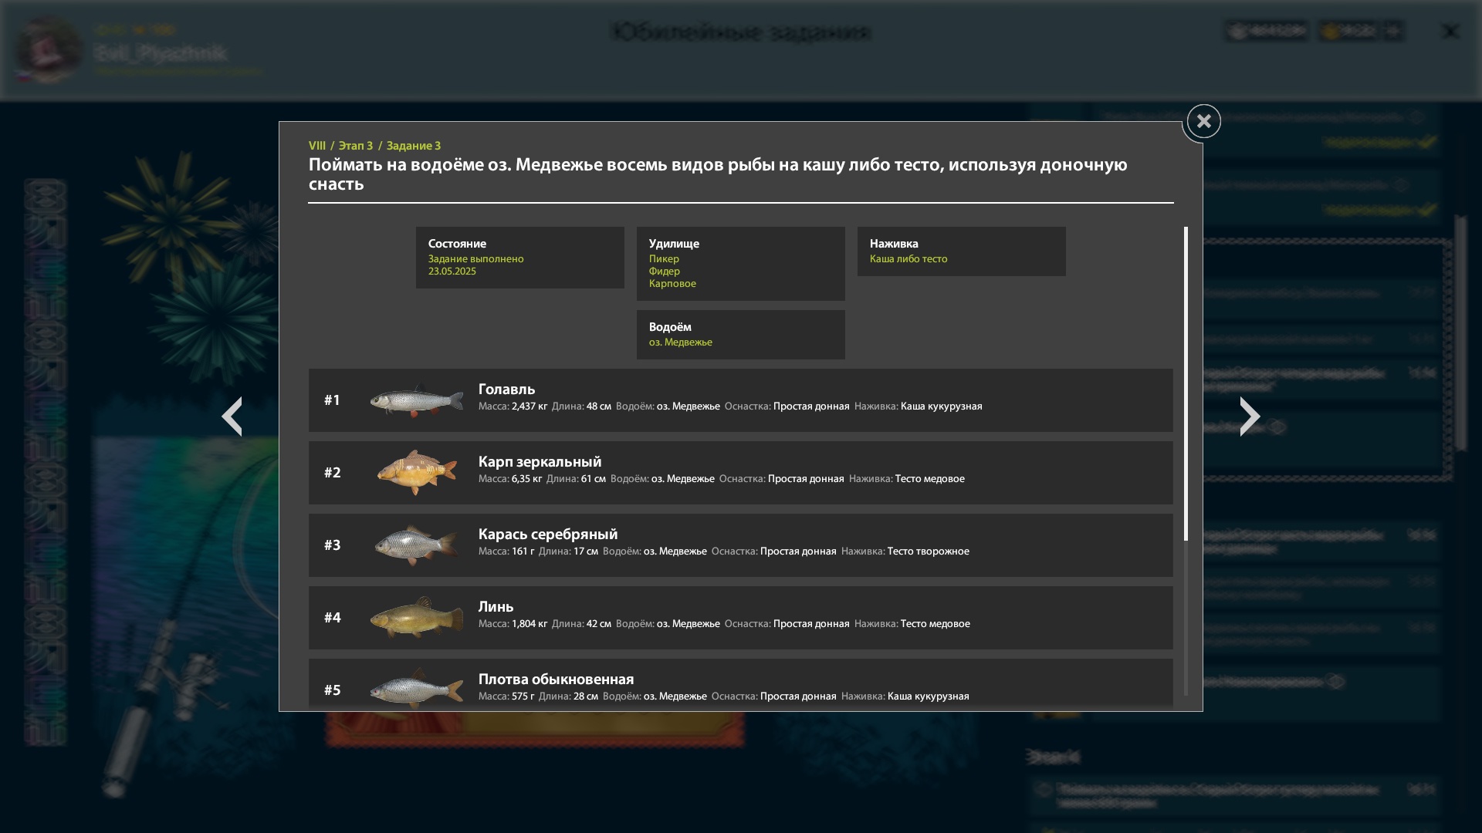This screenshot has width=1482, height=833.
Task: Click the #4 row number
Action: coord(332,618)
